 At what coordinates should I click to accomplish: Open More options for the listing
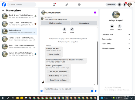[84, 23]
